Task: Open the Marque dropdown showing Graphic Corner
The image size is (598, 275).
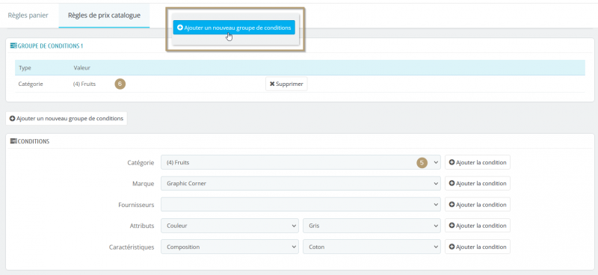Action: (x=300, y=184)
